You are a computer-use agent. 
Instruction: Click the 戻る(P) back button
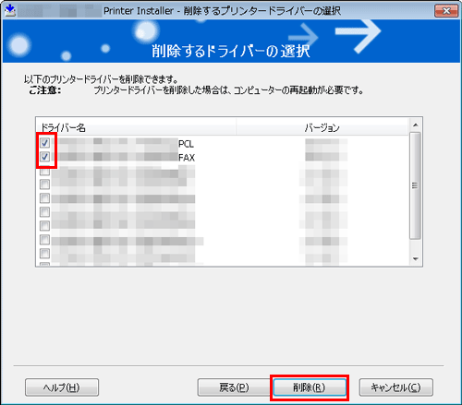click(x=234, y=387)
